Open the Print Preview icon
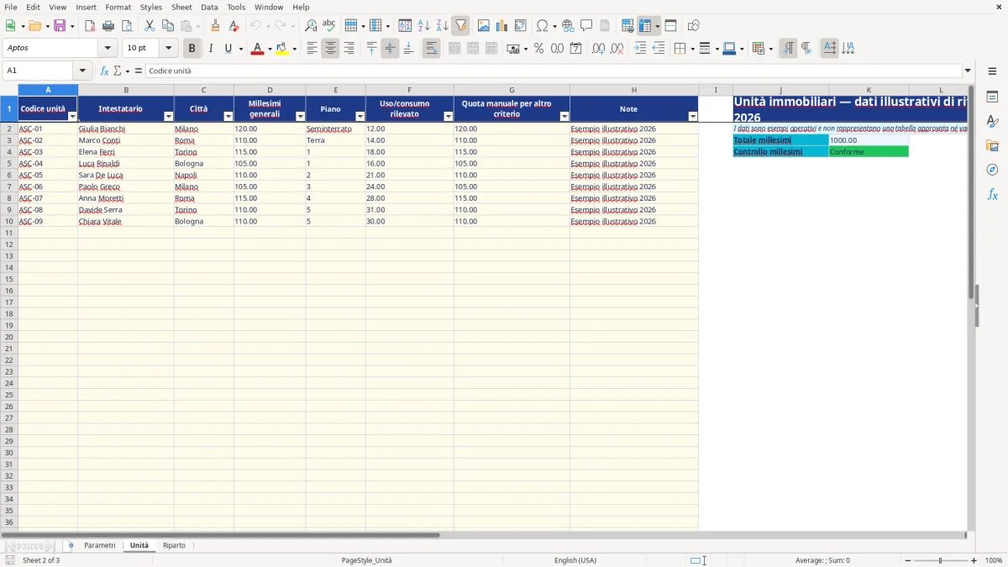Screen dimensions: 1008x567 pos(127,25)
